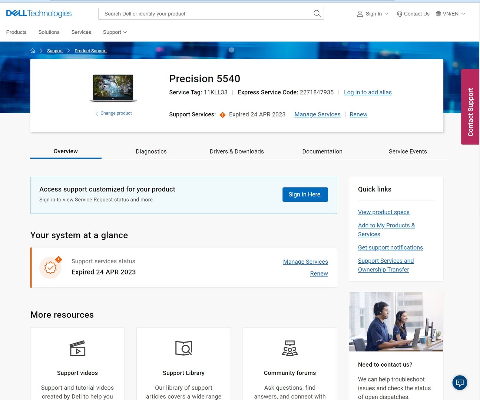Image resolution: width=480 pixels, height=400 pixels.
Task: Open the VN/EN language selector
Action: (450, 14)
